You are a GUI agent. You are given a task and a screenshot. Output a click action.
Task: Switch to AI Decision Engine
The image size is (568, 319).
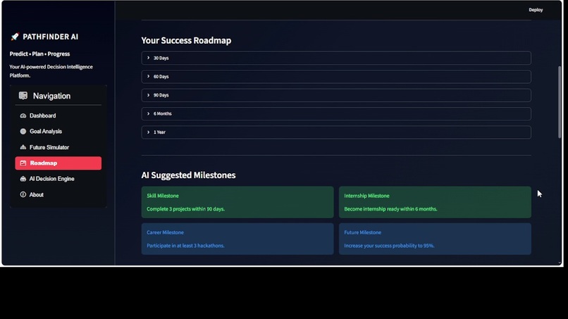click(58, 179)
